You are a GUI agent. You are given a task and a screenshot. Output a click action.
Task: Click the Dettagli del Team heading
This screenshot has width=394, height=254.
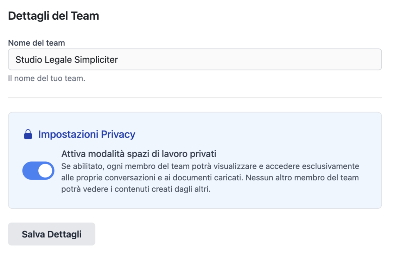click(x=53, y=16)
